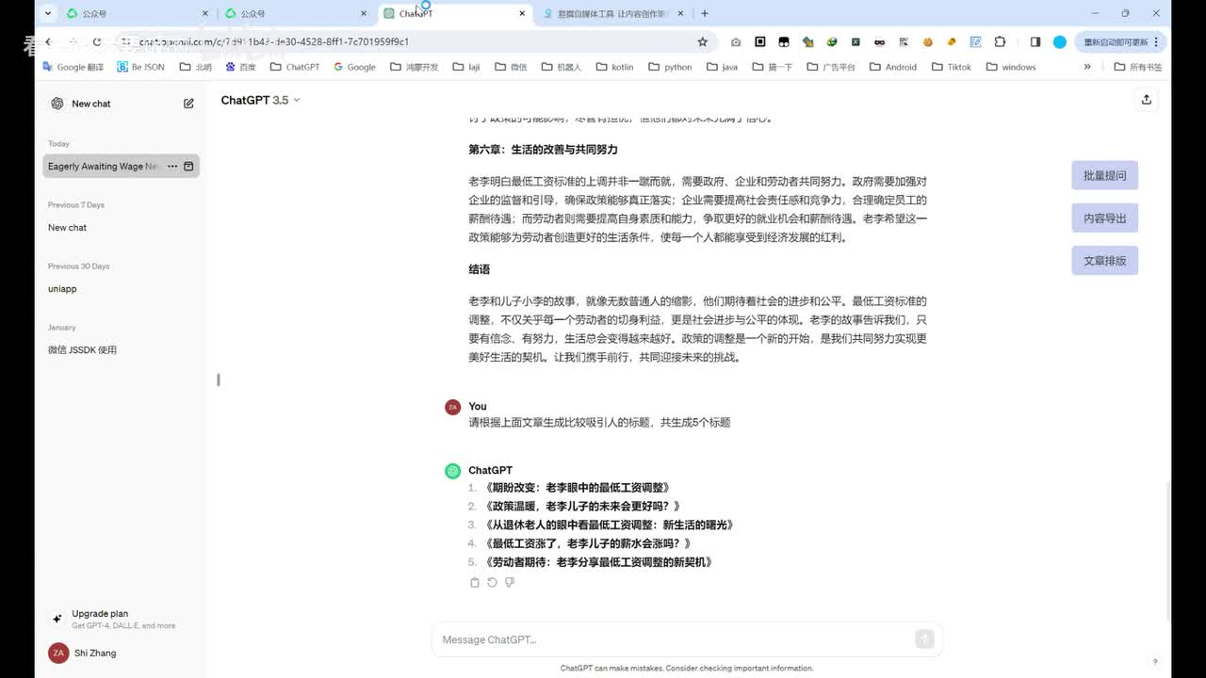Click the 内容导出 button
The height and width of the screenshot is (678, 1206).
[x=1104, y=218]
